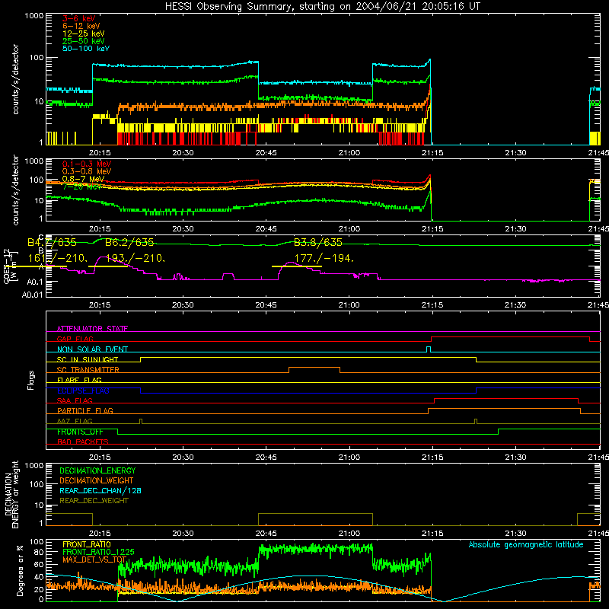The image size is (609, 609).
Task: Click the 20:30 tick under the GOES panel
Action: coord(183,305)
